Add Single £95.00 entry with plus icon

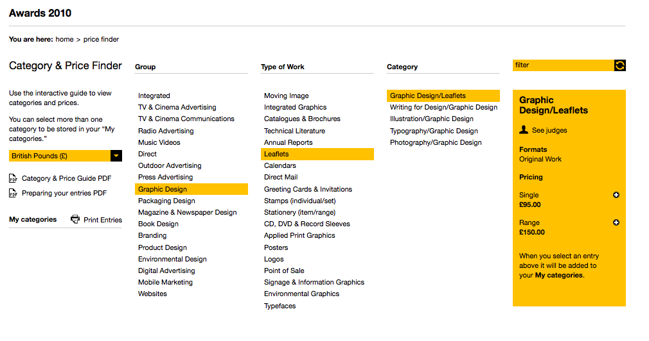616,195
